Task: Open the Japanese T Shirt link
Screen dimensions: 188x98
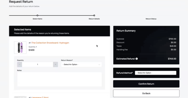Action: (x=40, y=97)
